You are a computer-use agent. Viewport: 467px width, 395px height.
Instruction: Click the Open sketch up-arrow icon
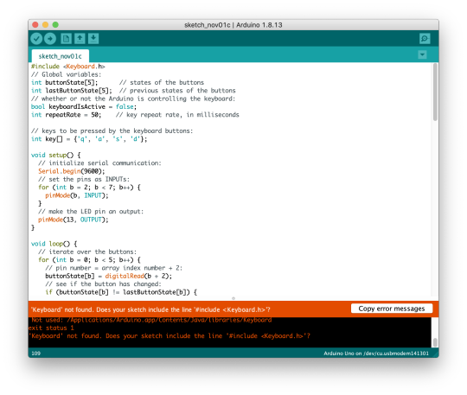click(x=80, y=39)
